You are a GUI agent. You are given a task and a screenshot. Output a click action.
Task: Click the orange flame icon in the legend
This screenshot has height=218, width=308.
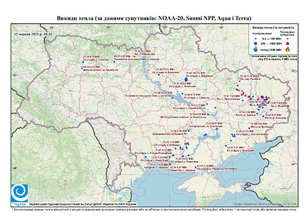click(x=288, y=49)
